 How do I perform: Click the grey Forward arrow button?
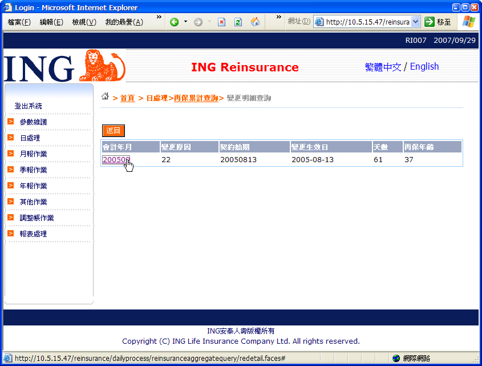tap(199, 22)
